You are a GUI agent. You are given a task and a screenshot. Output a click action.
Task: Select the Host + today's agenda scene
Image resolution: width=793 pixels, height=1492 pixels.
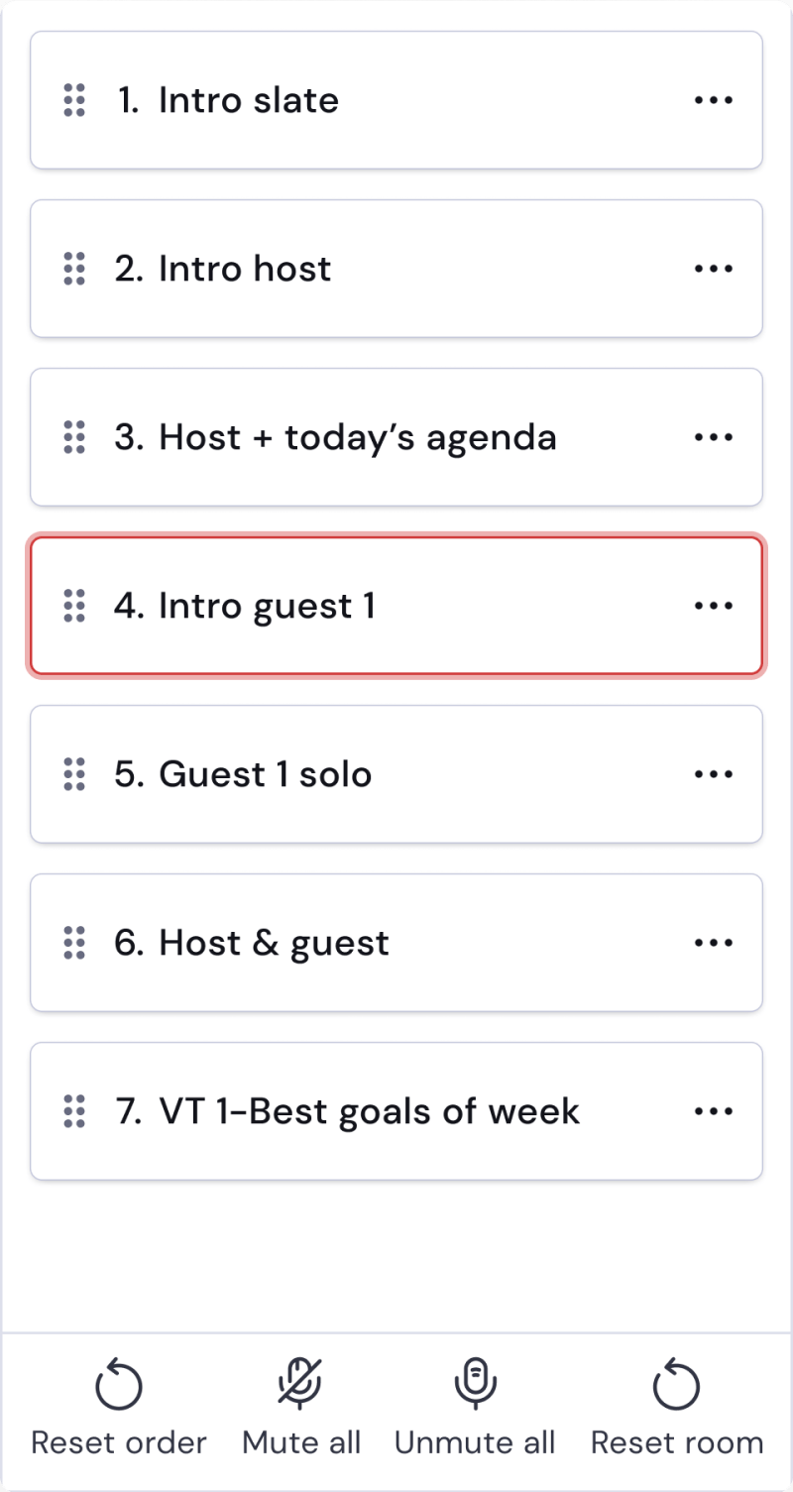(357, 437)
